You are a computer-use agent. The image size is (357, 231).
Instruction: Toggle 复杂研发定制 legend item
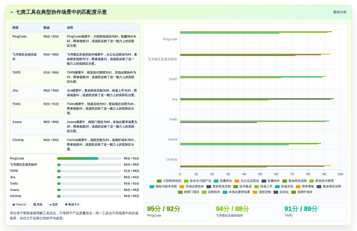pyautogui.click(x=219, y=186)
